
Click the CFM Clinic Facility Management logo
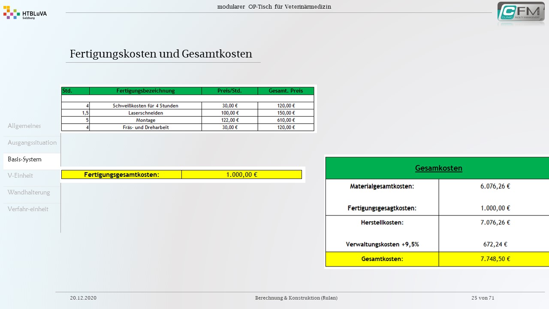[521, 12]
